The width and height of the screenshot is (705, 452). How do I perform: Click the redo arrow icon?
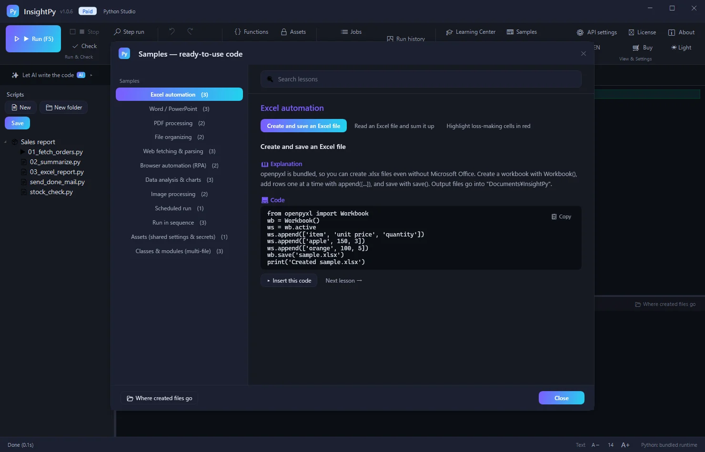point(190,31)
